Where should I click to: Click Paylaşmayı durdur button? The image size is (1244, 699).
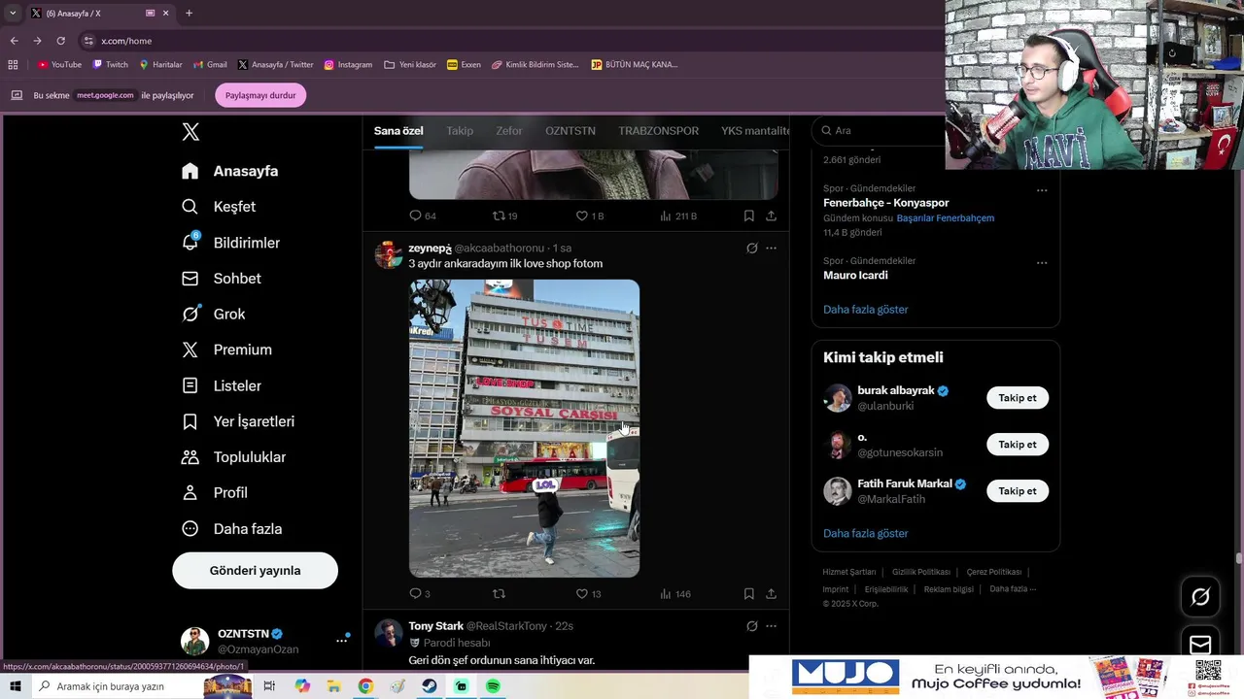pos(260,95)
